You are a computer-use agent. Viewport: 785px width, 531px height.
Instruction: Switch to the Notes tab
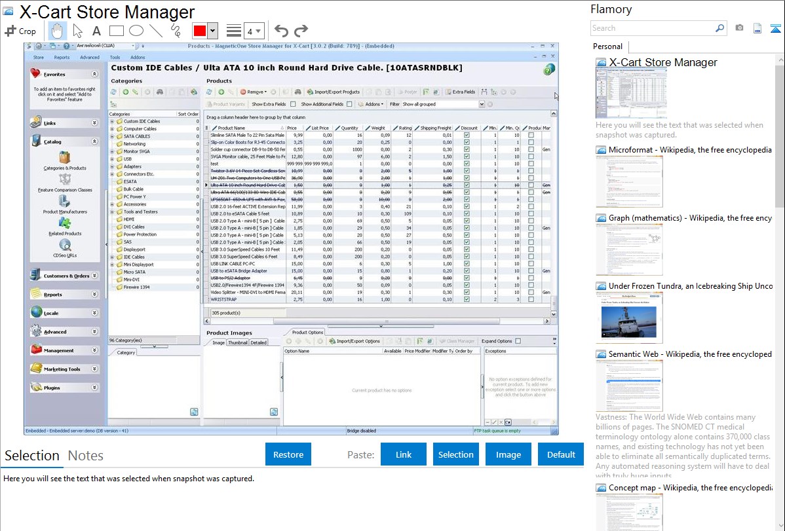tap(86, 456)
